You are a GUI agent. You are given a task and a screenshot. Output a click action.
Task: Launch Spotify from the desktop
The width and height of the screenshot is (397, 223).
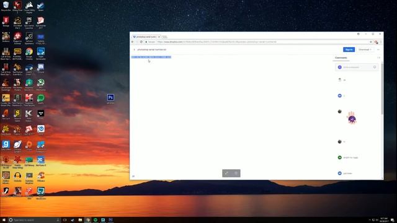pyautogui.click(x=41, y=99)
